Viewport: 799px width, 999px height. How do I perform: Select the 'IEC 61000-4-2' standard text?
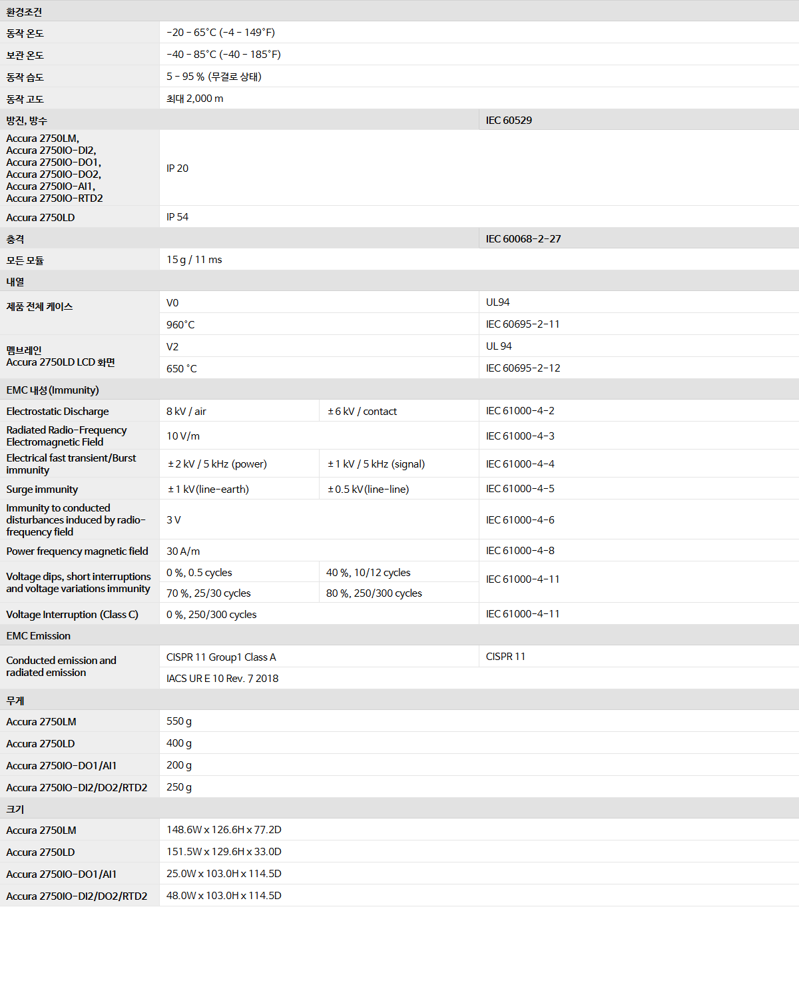point(520,411)
